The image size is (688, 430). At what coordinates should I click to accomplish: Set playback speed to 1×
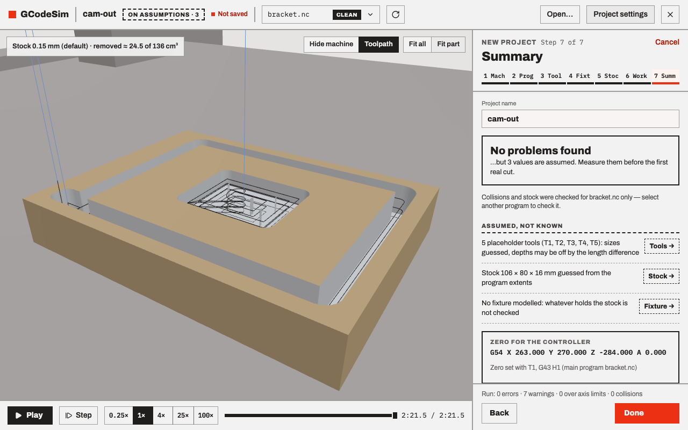coord(142,415)
